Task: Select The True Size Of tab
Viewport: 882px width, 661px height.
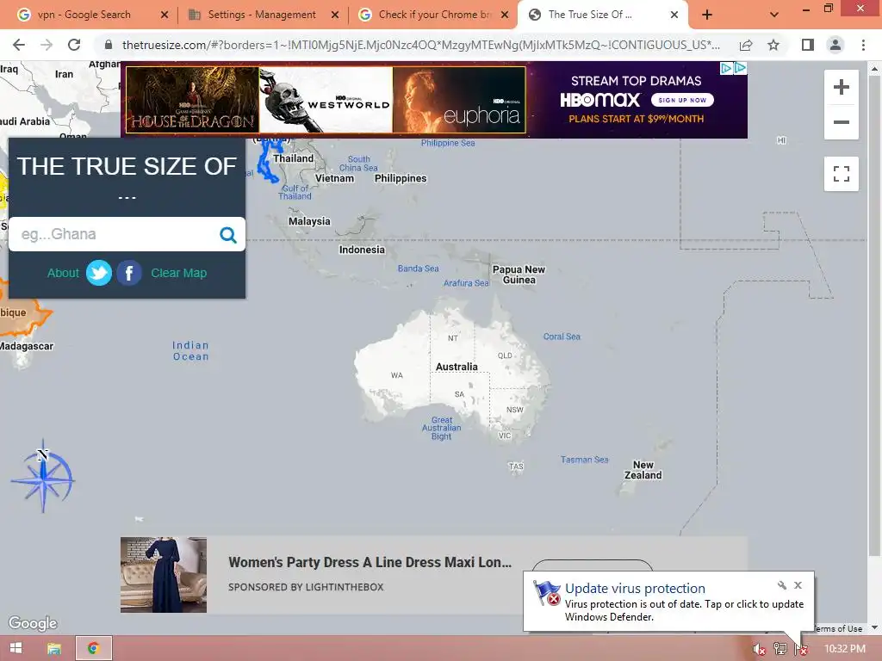Action: click(x=591, y=15)
